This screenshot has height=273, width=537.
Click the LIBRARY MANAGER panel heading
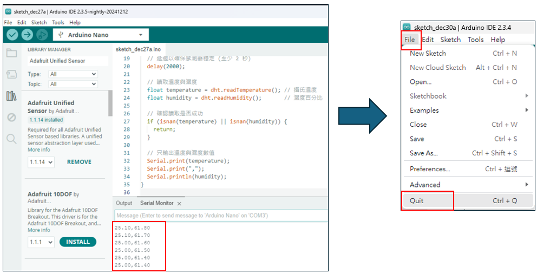tap(49, 50)
